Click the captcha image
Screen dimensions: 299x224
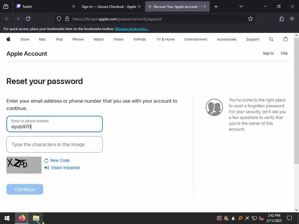click(x=24, y=165)
